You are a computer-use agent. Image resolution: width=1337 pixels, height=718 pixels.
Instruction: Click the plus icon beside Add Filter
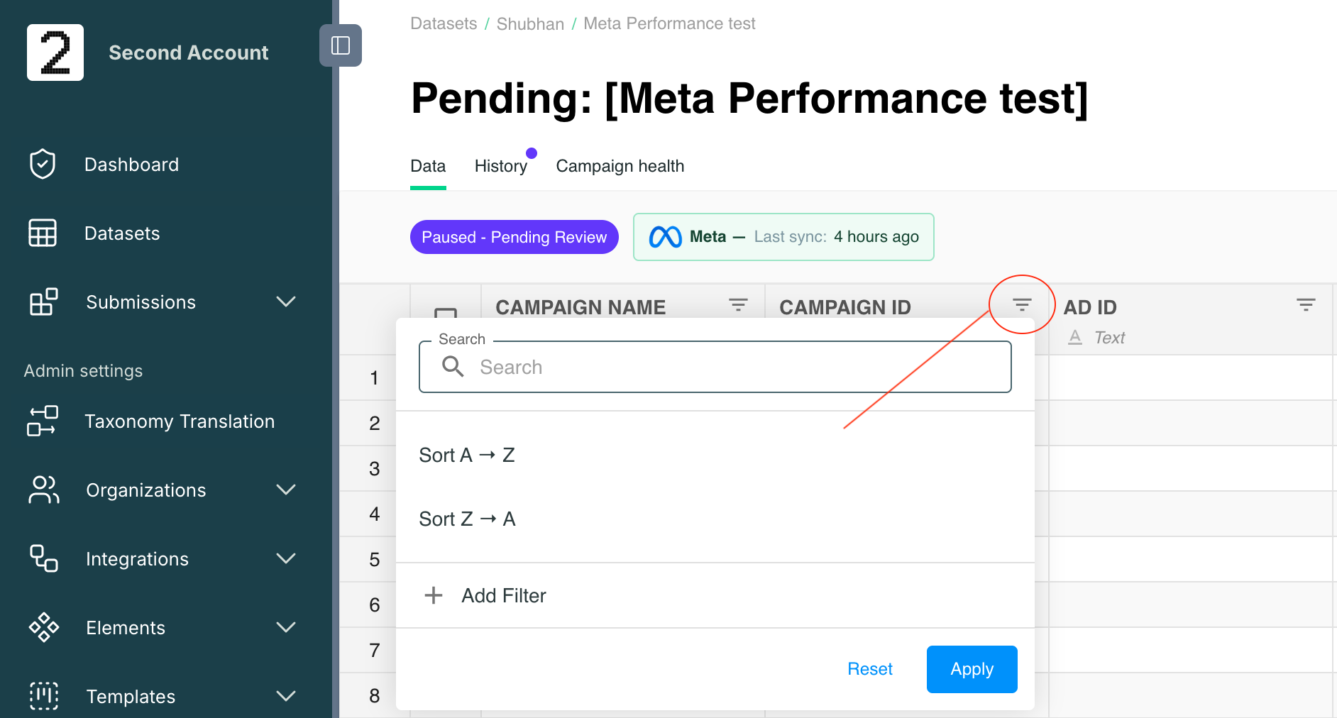click(434, 595)
